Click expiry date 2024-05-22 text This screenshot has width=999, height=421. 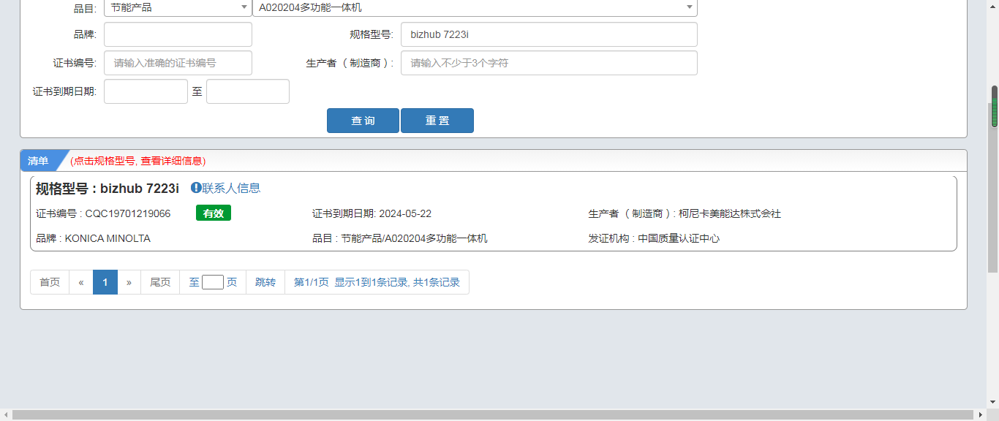tap(405, 213)
